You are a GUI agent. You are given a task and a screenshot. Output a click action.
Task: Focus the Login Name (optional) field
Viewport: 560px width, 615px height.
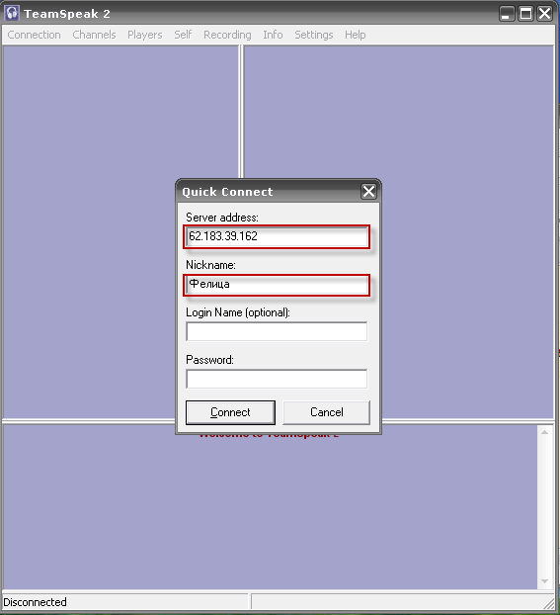[x=277, y=332]
